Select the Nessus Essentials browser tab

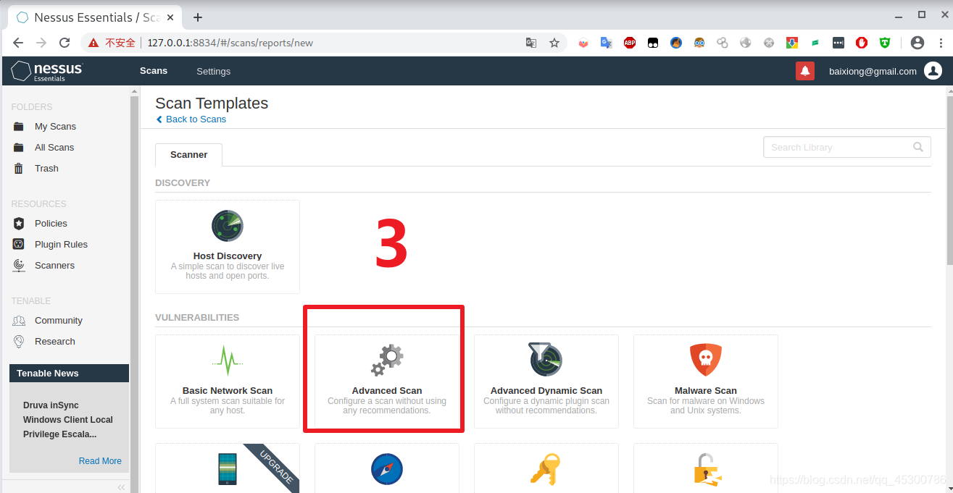point(94,17)
